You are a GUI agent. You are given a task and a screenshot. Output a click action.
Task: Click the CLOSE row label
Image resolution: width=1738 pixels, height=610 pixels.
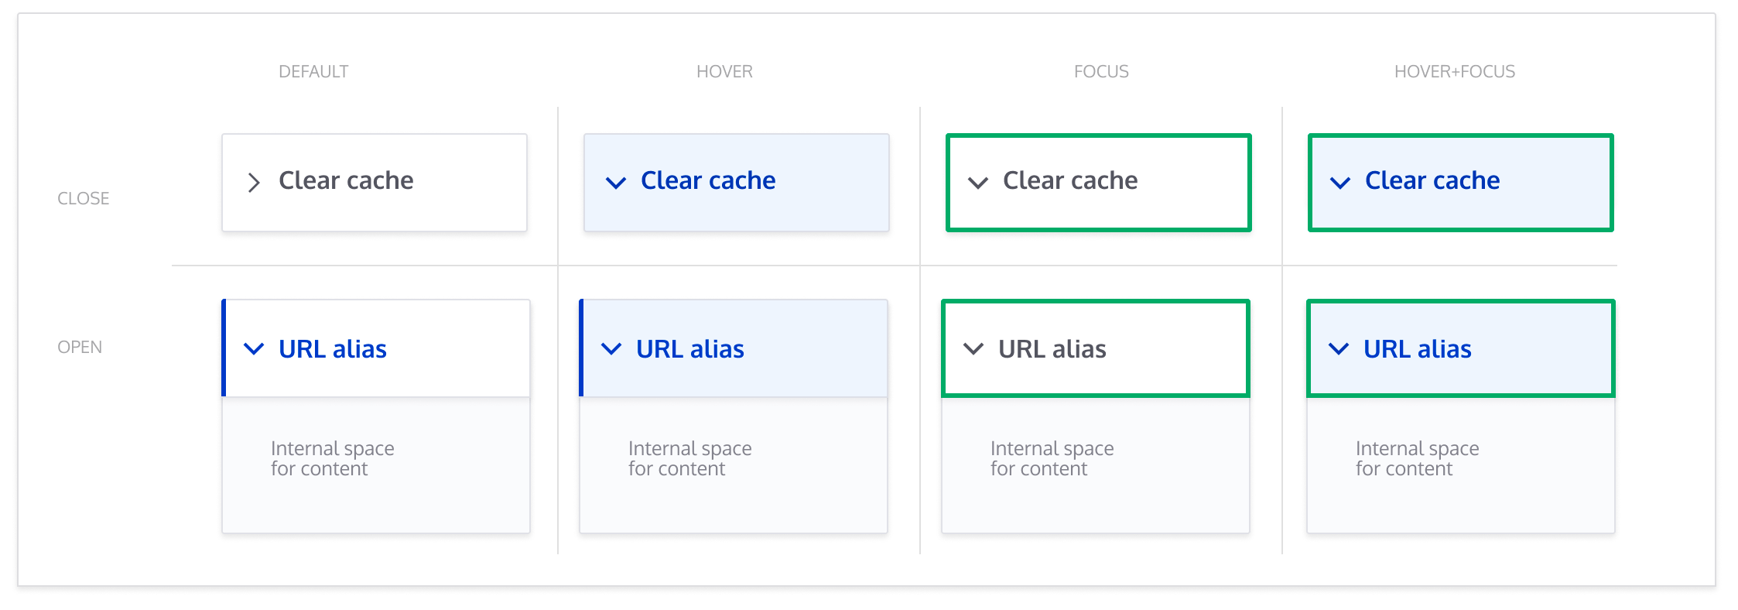[83, 198]
